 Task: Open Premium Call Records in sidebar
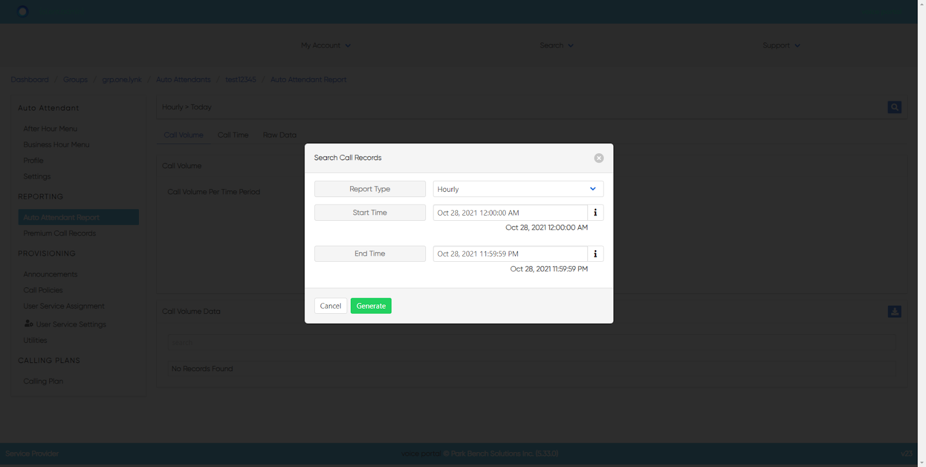[60, 233]
